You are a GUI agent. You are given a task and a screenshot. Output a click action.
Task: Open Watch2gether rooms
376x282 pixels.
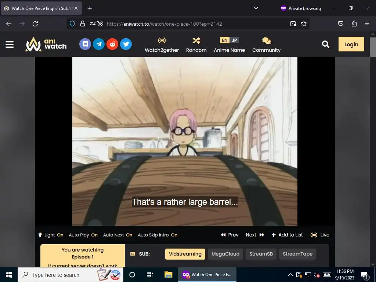click(162, 44)
